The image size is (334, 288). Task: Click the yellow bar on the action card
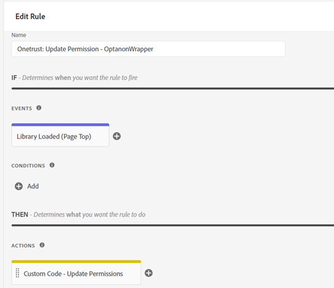point(76,262)
